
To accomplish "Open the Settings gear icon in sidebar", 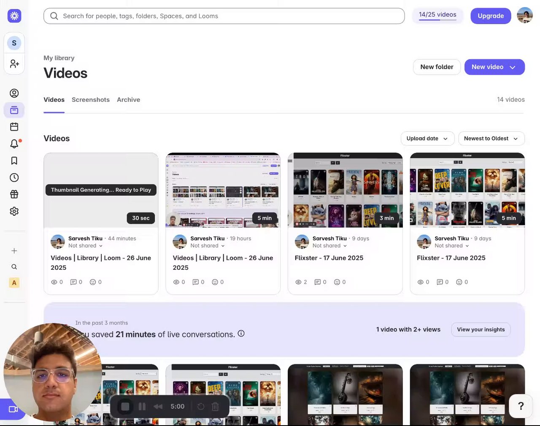I will coord(14,211).
